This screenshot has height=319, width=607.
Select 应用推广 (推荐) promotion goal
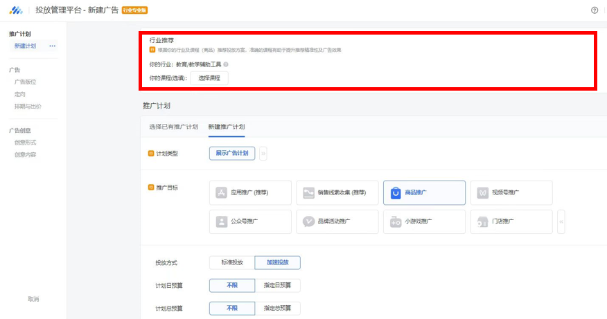250,192
